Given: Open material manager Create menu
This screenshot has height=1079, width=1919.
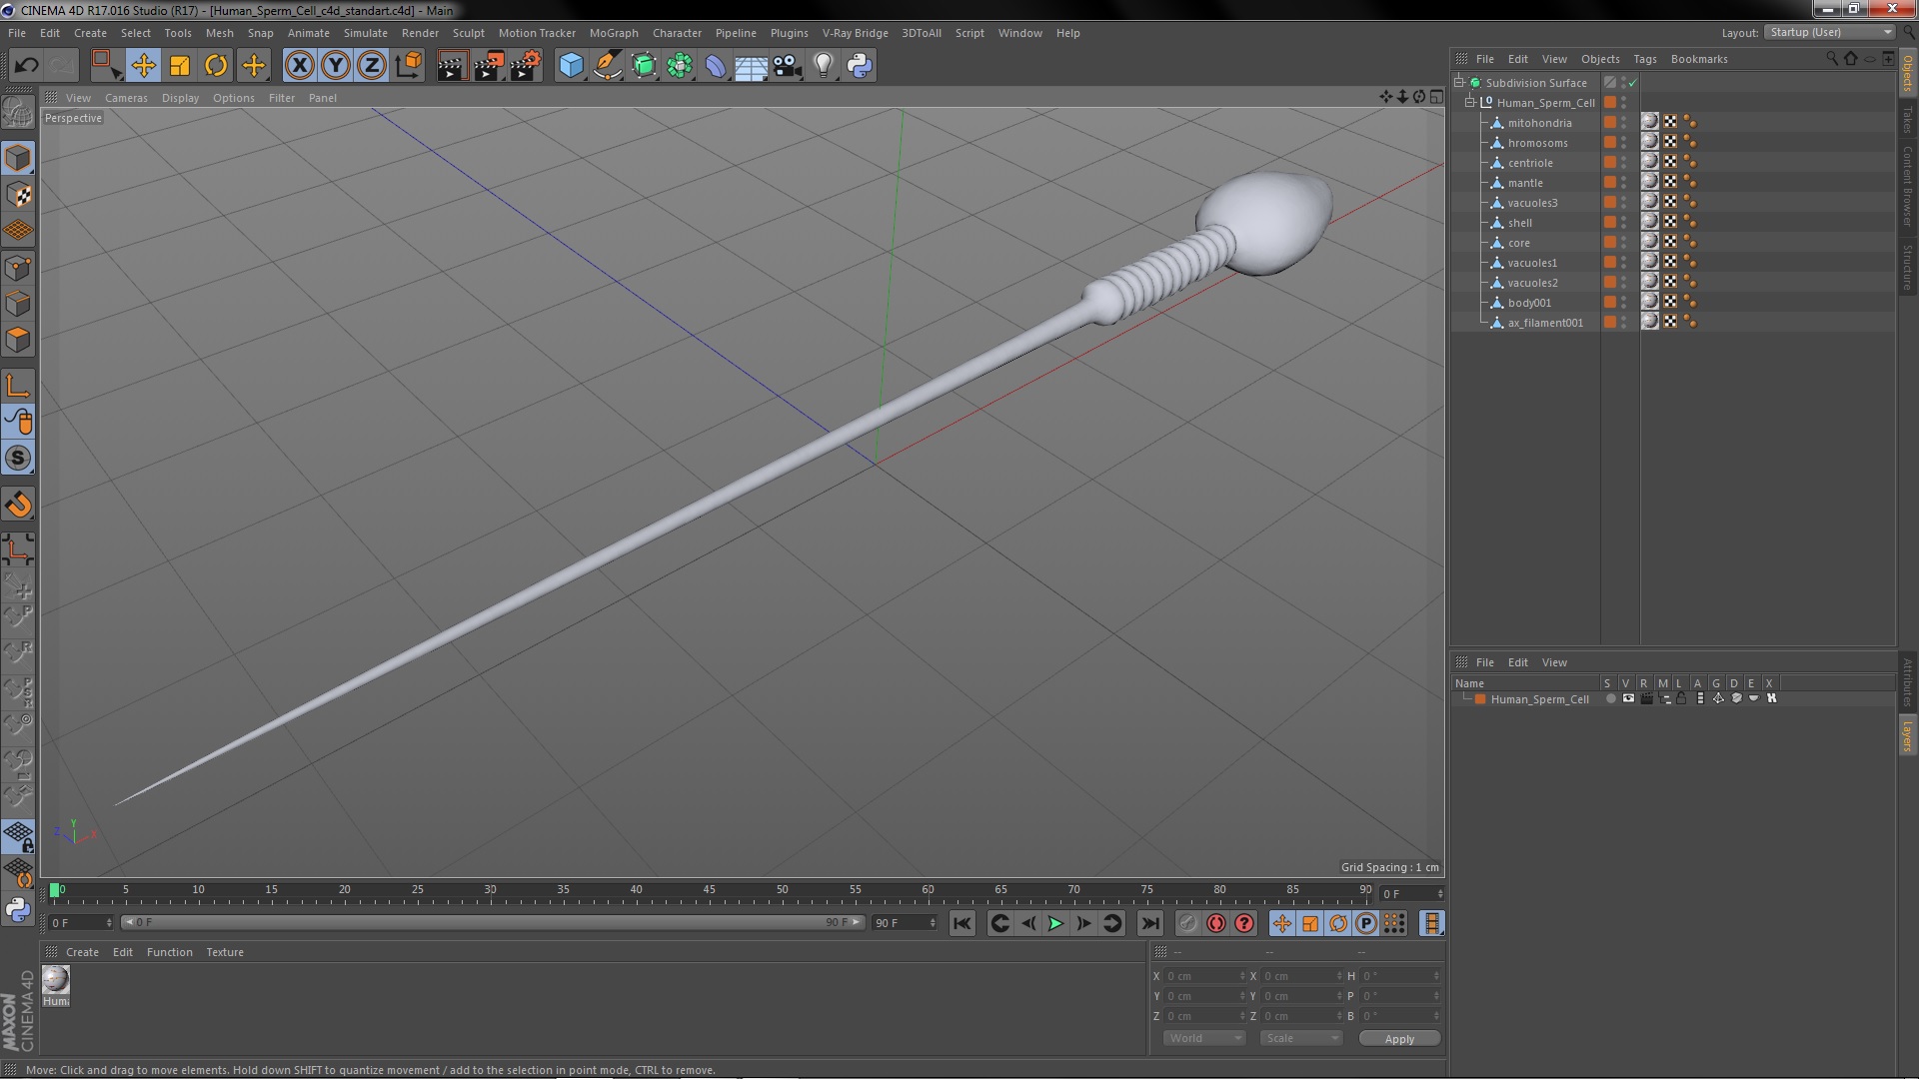Looking at the screenshot, I should [x=82, y=952].
